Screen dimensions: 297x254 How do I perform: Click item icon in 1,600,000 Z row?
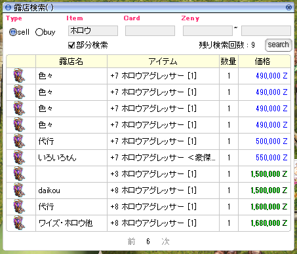tap(19, 206)
